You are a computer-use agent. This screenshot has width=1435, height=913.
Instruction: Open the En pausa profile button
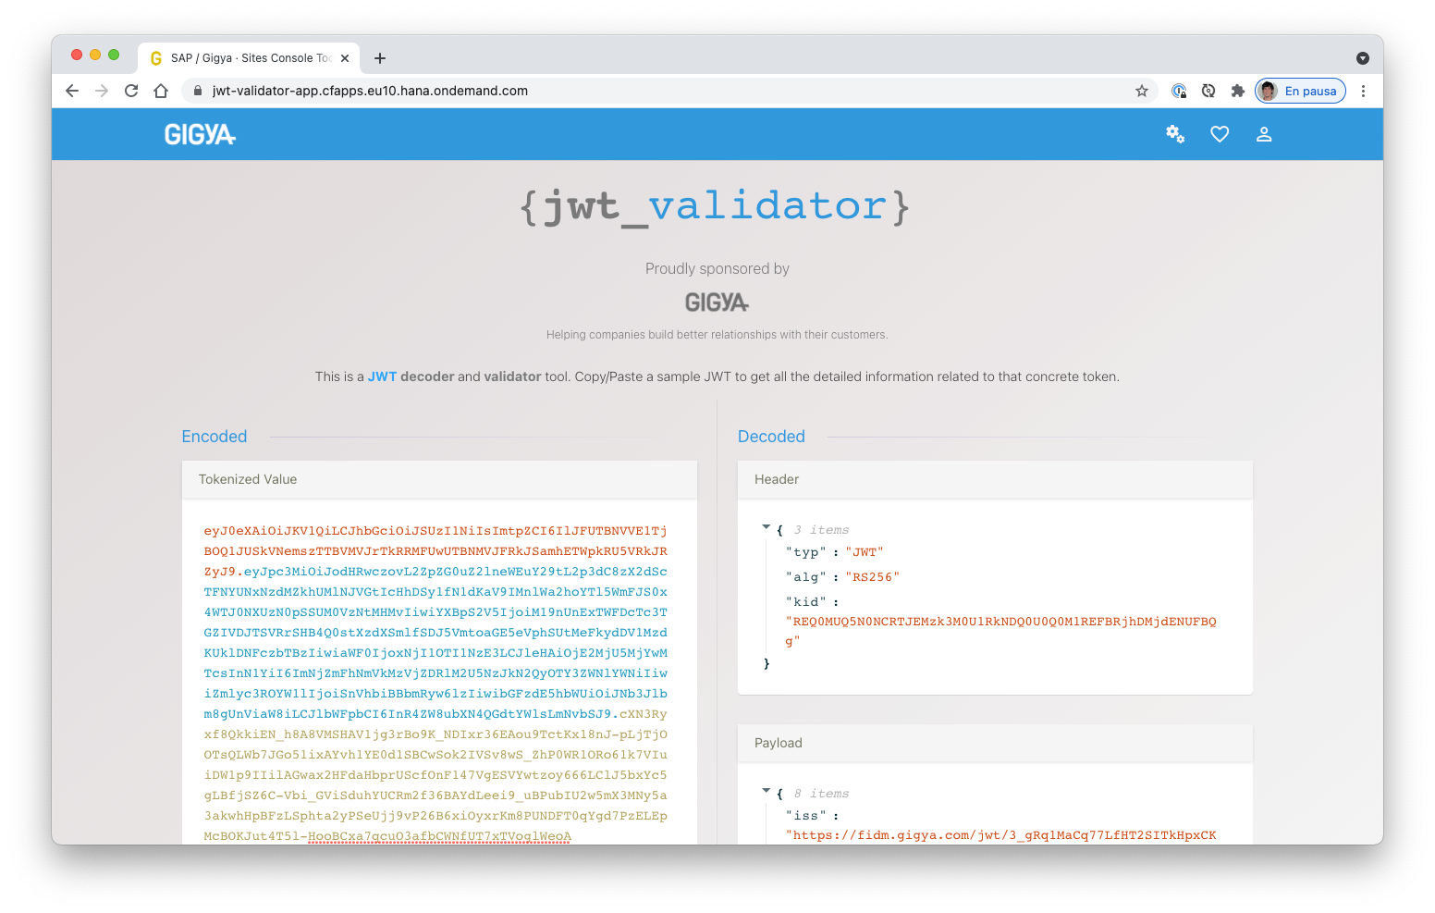click(x=1300, y=91)
